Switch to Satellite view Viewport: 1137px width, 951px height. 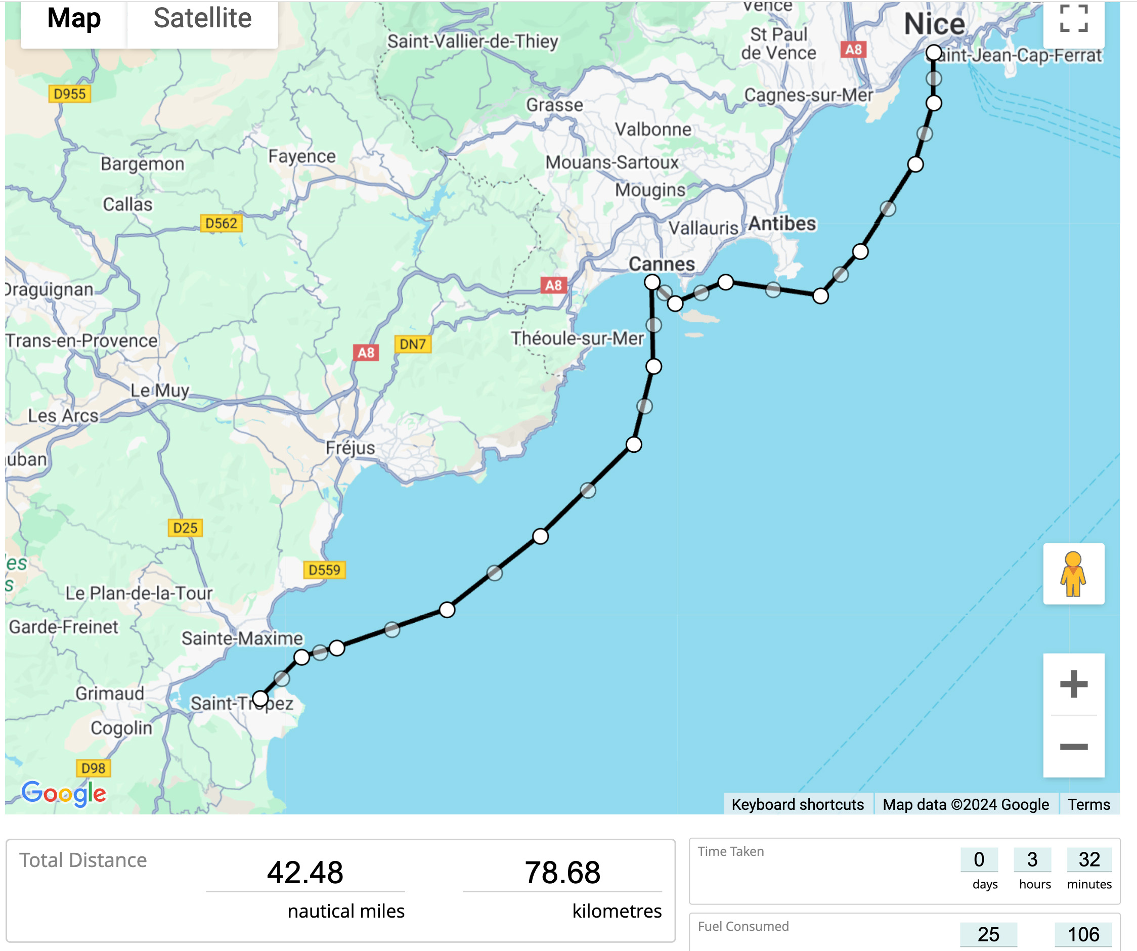pyautogui.click(x=202, y=18)
